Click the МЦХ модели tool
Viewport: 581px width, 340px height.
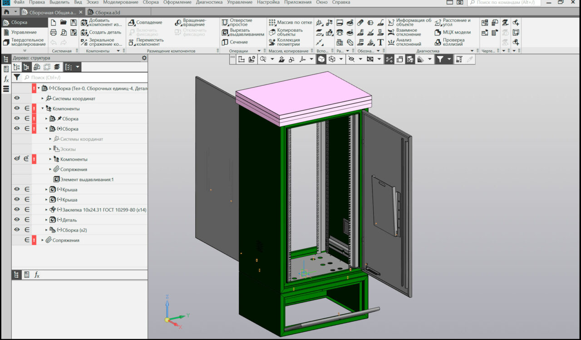coord(453,32)
